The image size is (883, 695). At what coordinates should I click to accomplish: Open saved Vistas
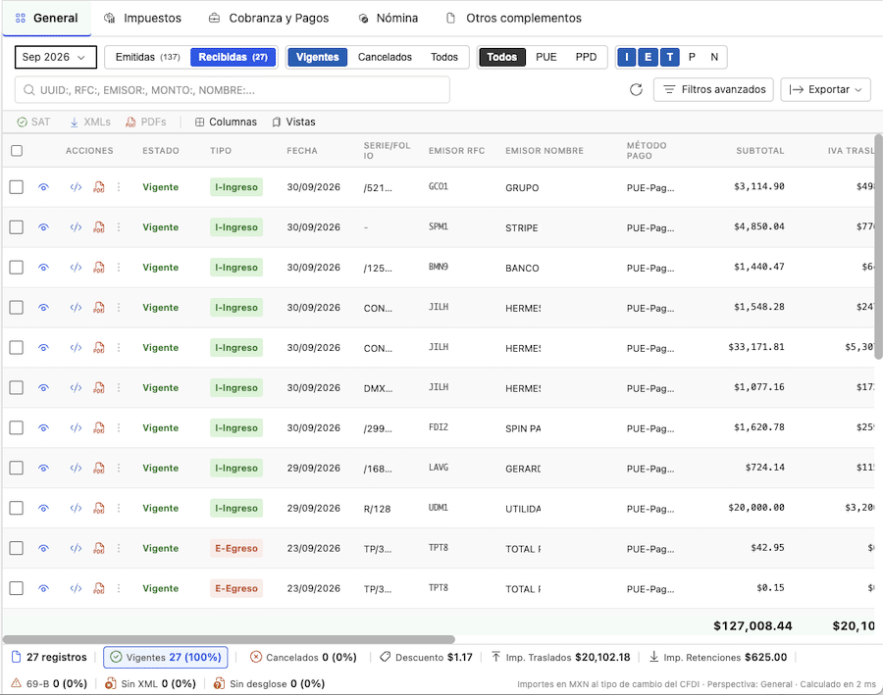coord(293,123)
